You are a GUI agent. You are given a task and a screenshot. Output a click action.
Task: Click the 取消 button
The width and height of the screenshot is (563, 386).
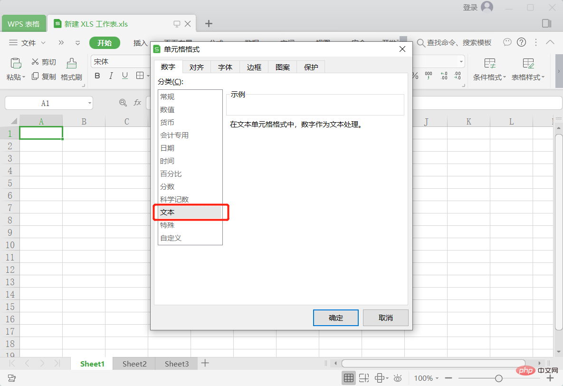(386, 318)
